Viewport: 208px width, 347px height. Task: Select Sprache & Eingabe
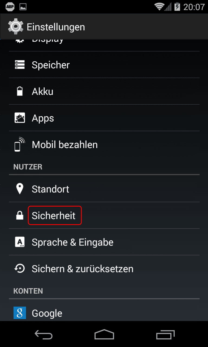tap(104, 242)
